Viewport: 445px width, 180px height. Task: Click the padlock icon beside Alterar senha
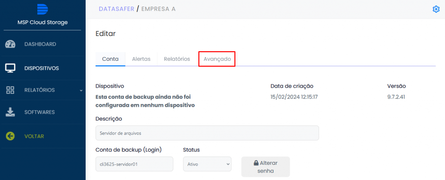coord(256,163)
